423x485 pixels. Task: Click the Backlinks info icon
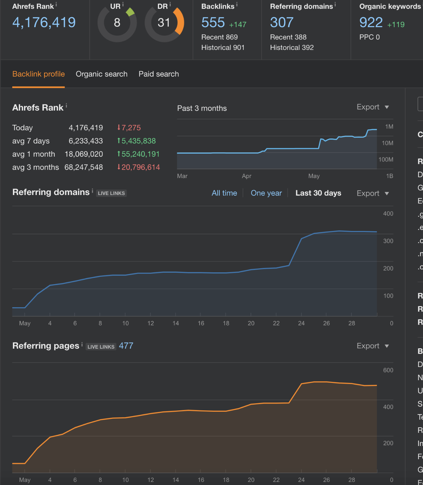click(237, 5)
